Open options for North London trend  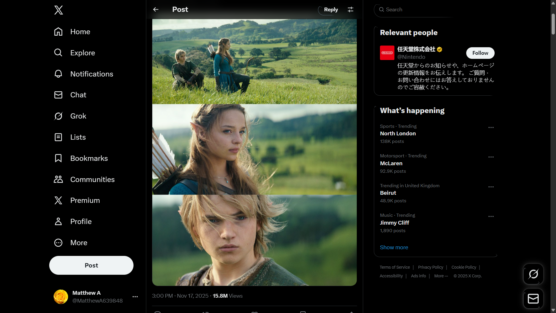(x=491, y=128)
